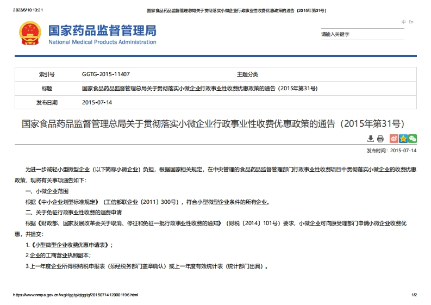This screenshot has height=305, width=431.
Task: Click section heading 一、小微企业范围
Action: point(47,191)
